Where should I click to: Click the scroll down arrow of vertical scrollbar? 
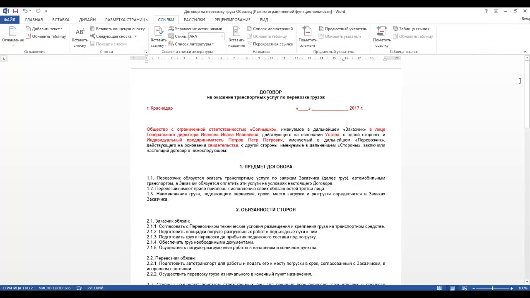point(527,282)
